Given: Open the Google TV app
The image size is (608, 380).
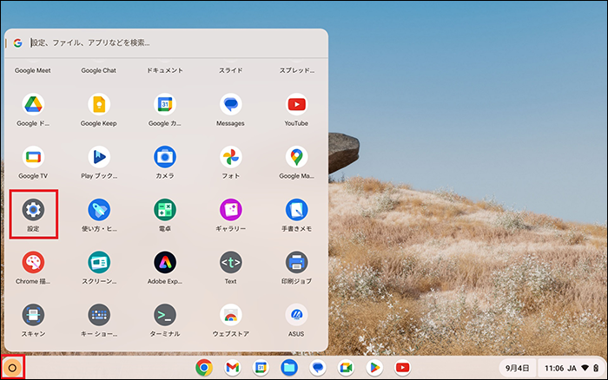Looking at the screenshot, I should click(x=33, y=157).
